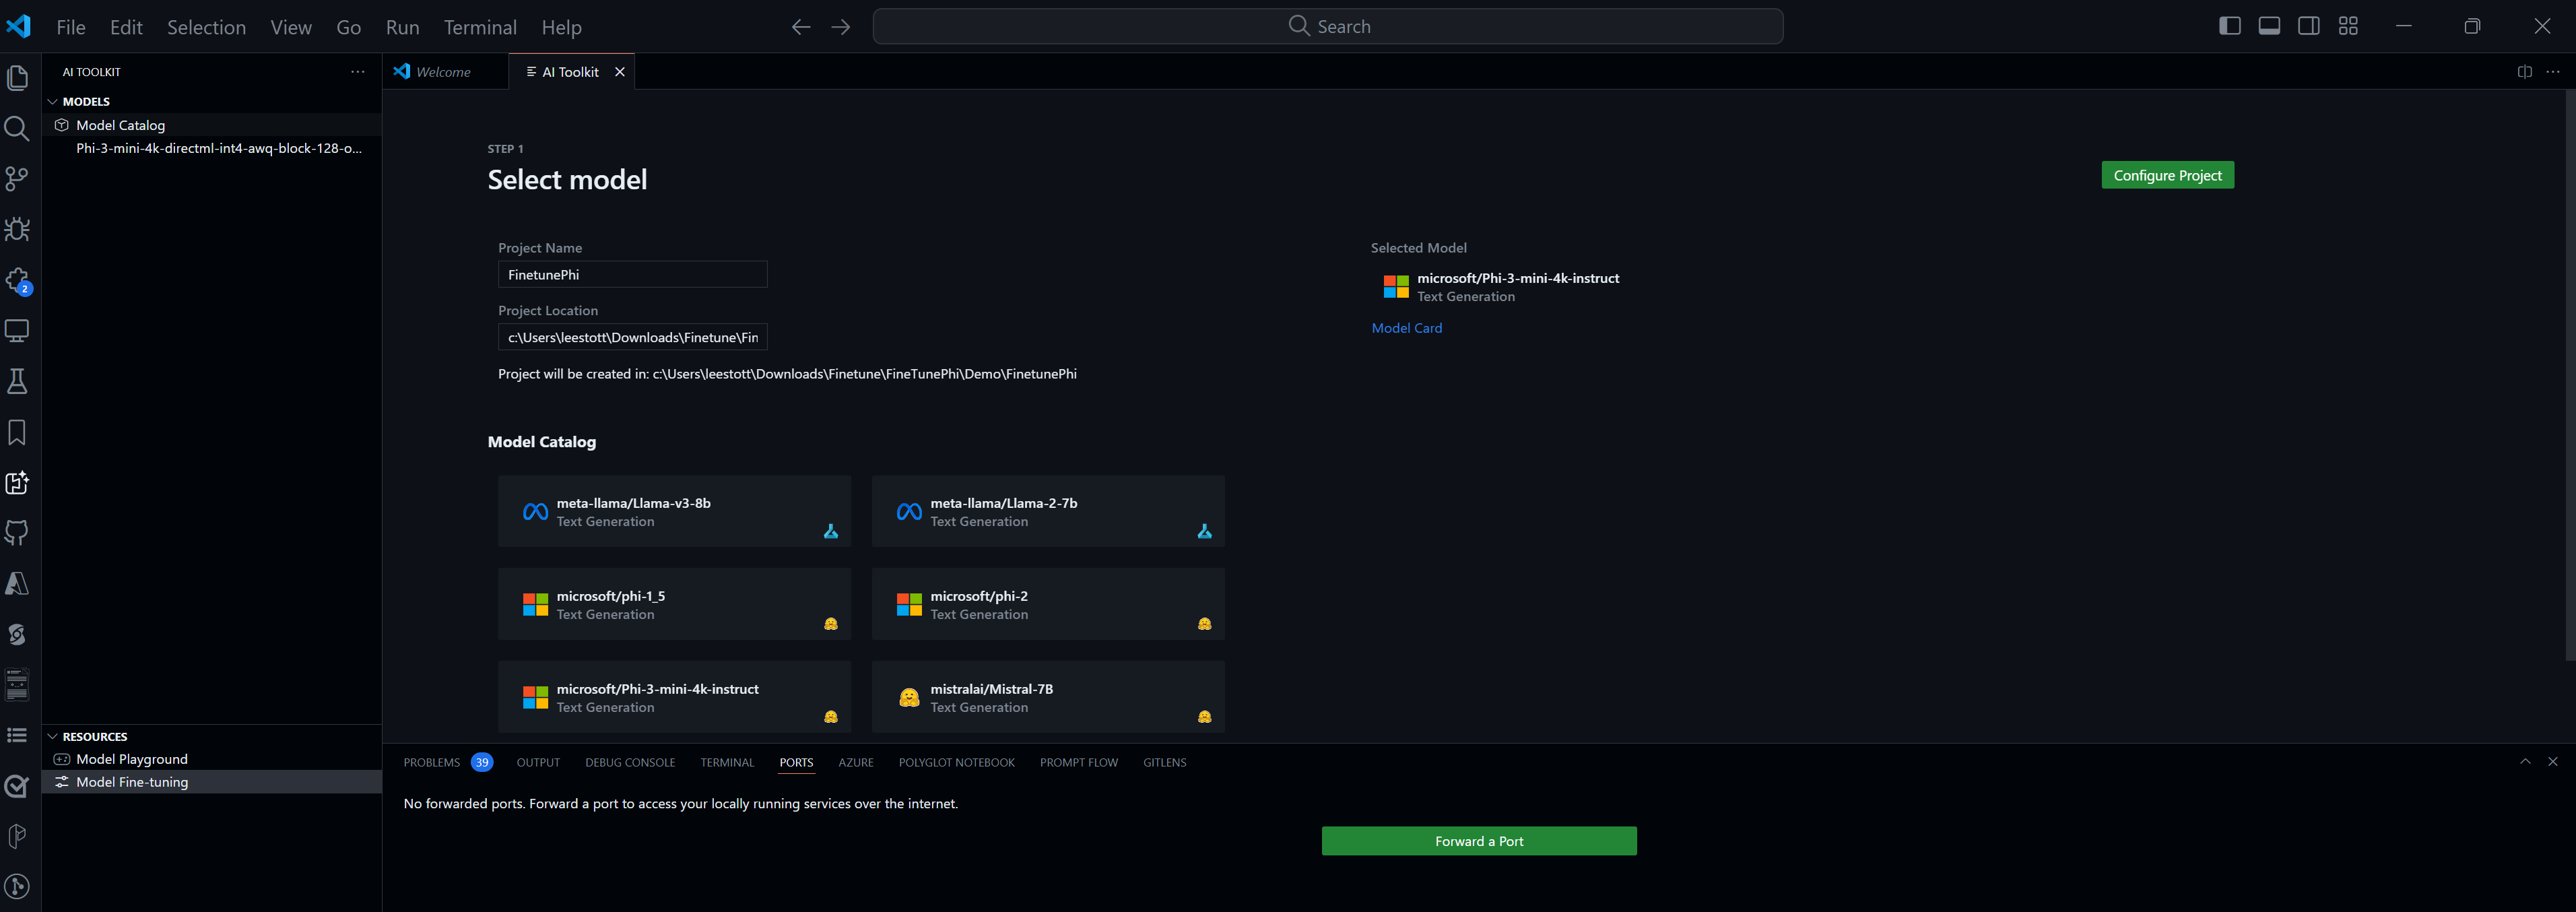Switch to the POLYGLOT NOTEBOOK tab

click(x=956, y=762)
